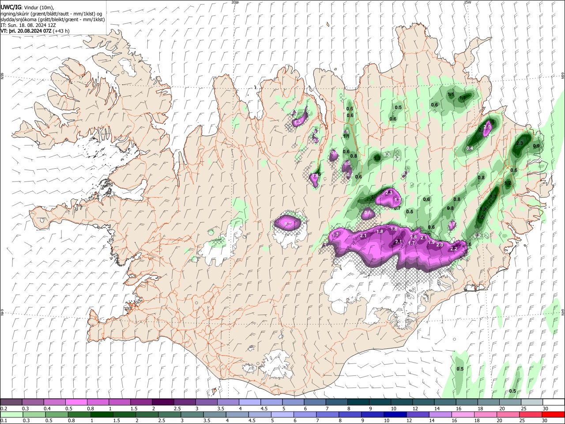This screenshot has width=565, height=424.
Task: Click the 'VT: þri. 20.08.2024 07Z' valid time
Action: coord(26,31)
